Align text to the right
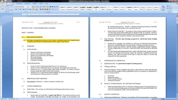The image size is (178, 100). pos(45,9)
